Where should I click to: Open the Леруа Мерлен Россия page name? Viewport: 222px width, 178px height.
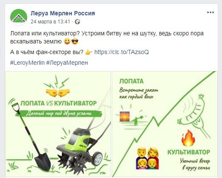tap(63, 13)
